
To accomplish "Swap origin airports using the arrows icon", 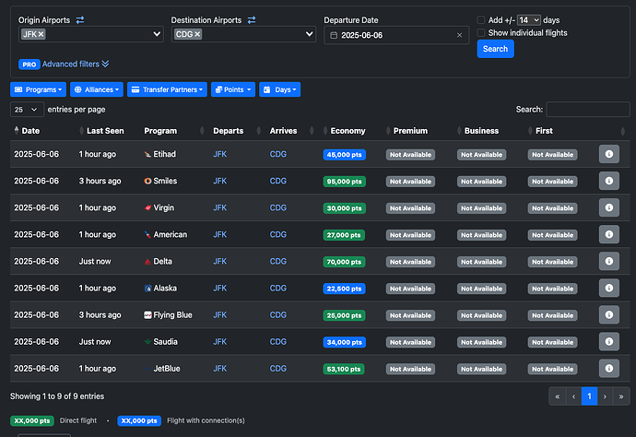I will 80,20.
